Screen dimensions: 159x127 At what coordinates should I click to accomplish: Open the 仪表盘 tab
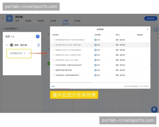[77, 21]
